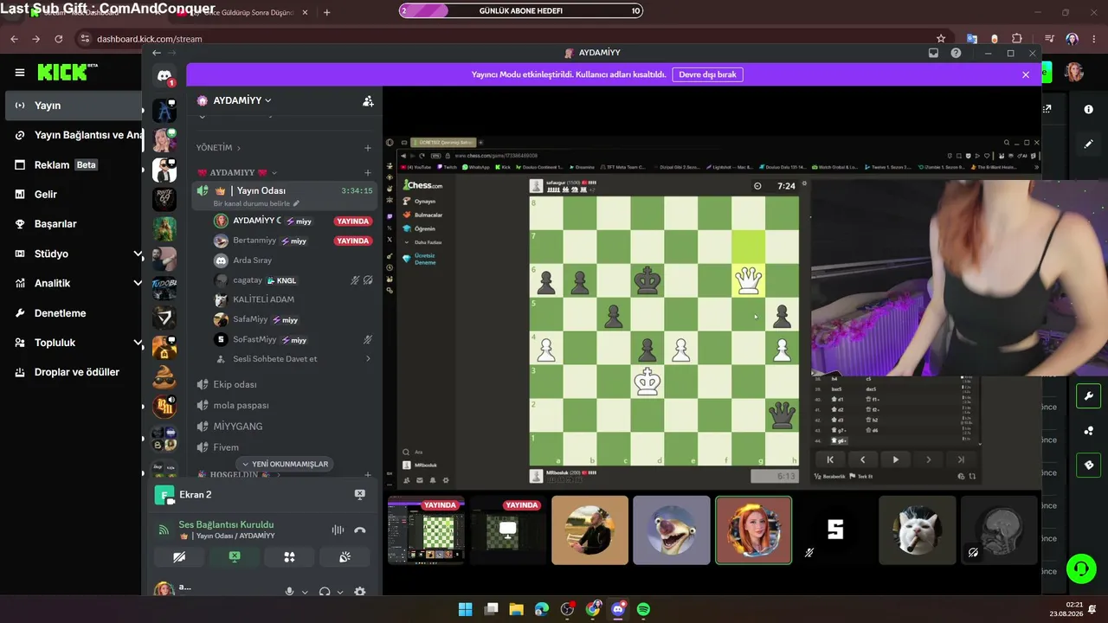Open Google Translate extension icon
The height and width of the screenshot is (623, 1108).
coord(972,39)
